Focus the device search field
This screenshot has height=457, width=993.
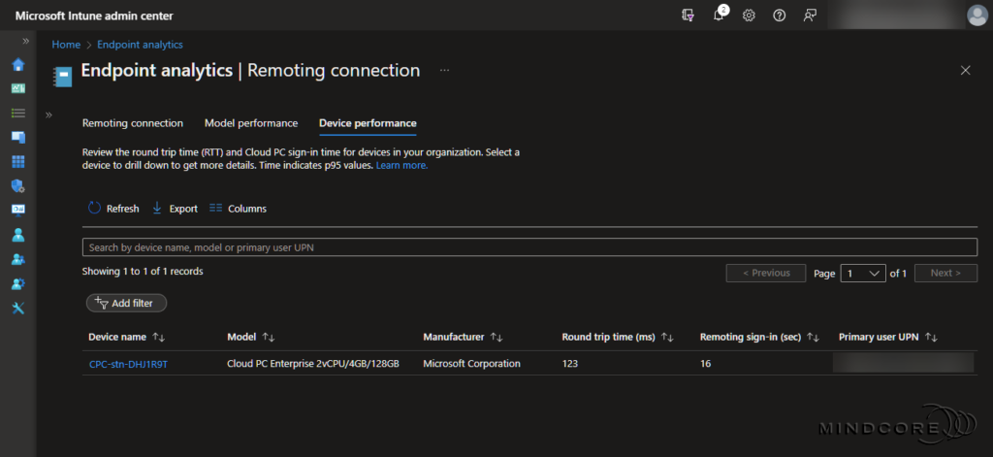point(529,247)
